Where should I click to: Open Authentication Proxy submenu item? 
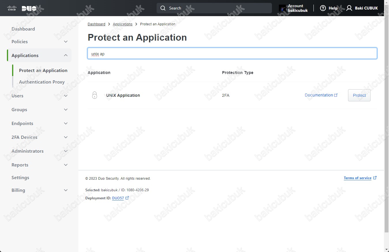(x=42, y=82)
